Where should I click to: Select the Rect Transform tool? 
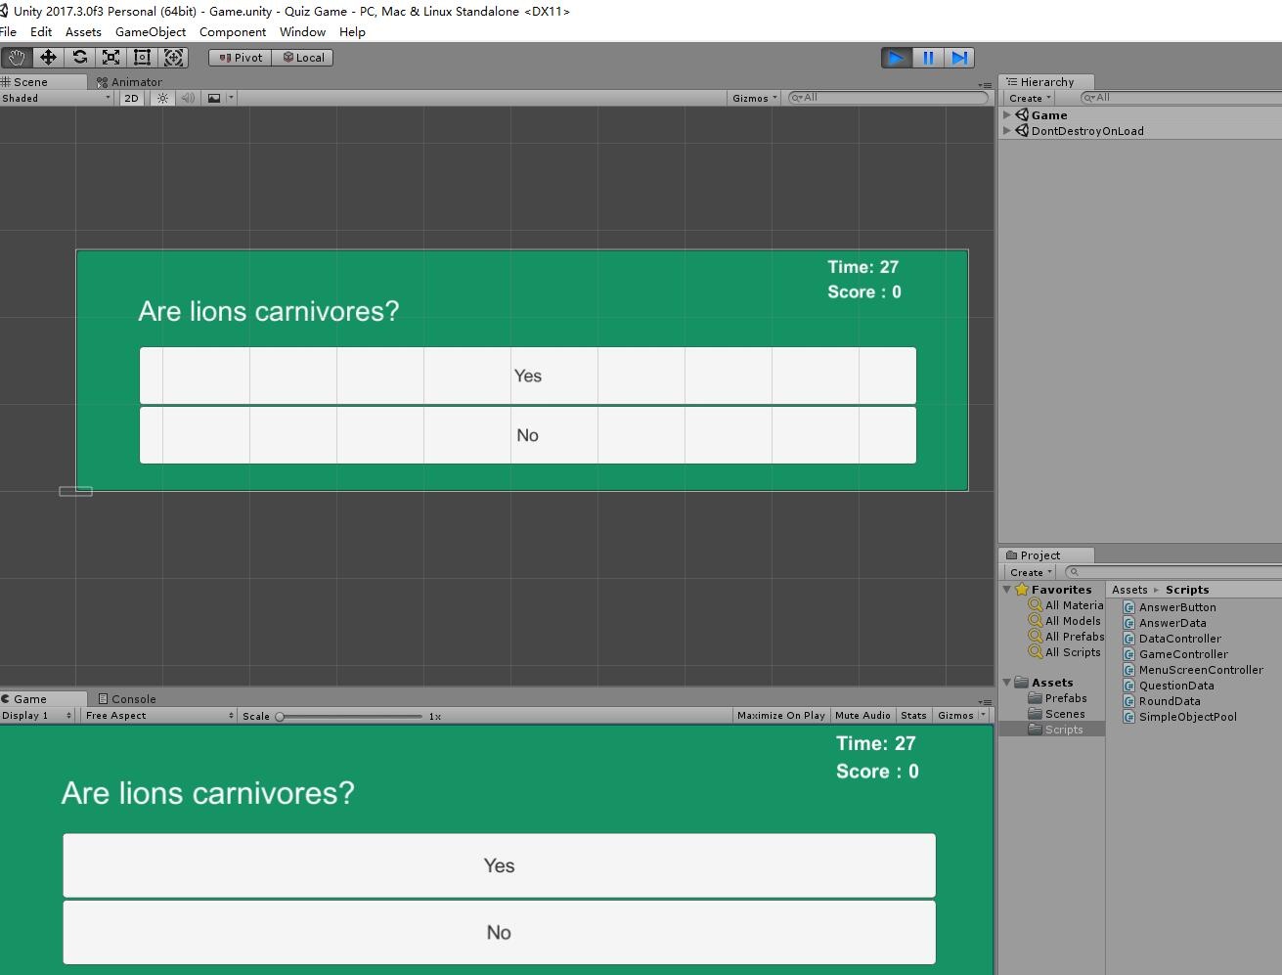coord(142,58)
